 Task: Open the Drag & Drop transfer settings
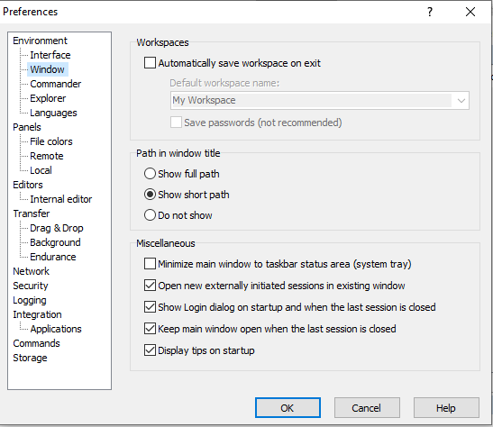click(57, 228)
